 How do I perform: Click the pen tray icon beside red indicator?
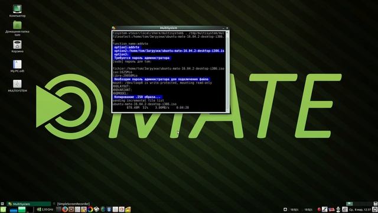point(324,209)
